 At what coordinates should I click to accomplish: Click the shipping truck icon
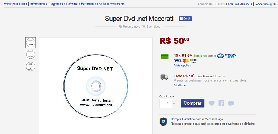(164, 77)
